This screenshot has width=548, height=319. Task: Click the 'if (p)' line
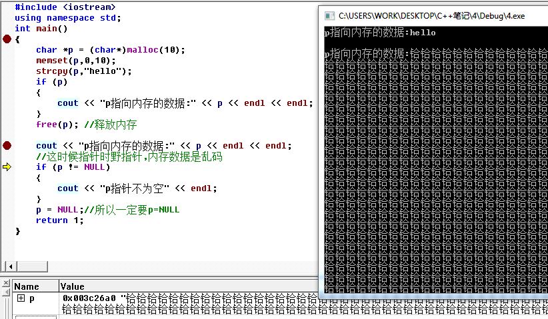[52, 82]
